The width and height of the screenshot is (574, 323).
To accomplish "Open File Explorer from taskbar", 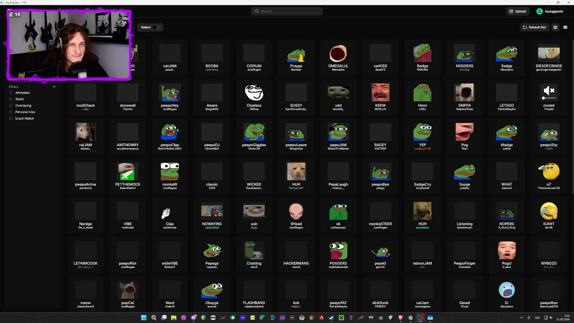I will tap(174, 318).
